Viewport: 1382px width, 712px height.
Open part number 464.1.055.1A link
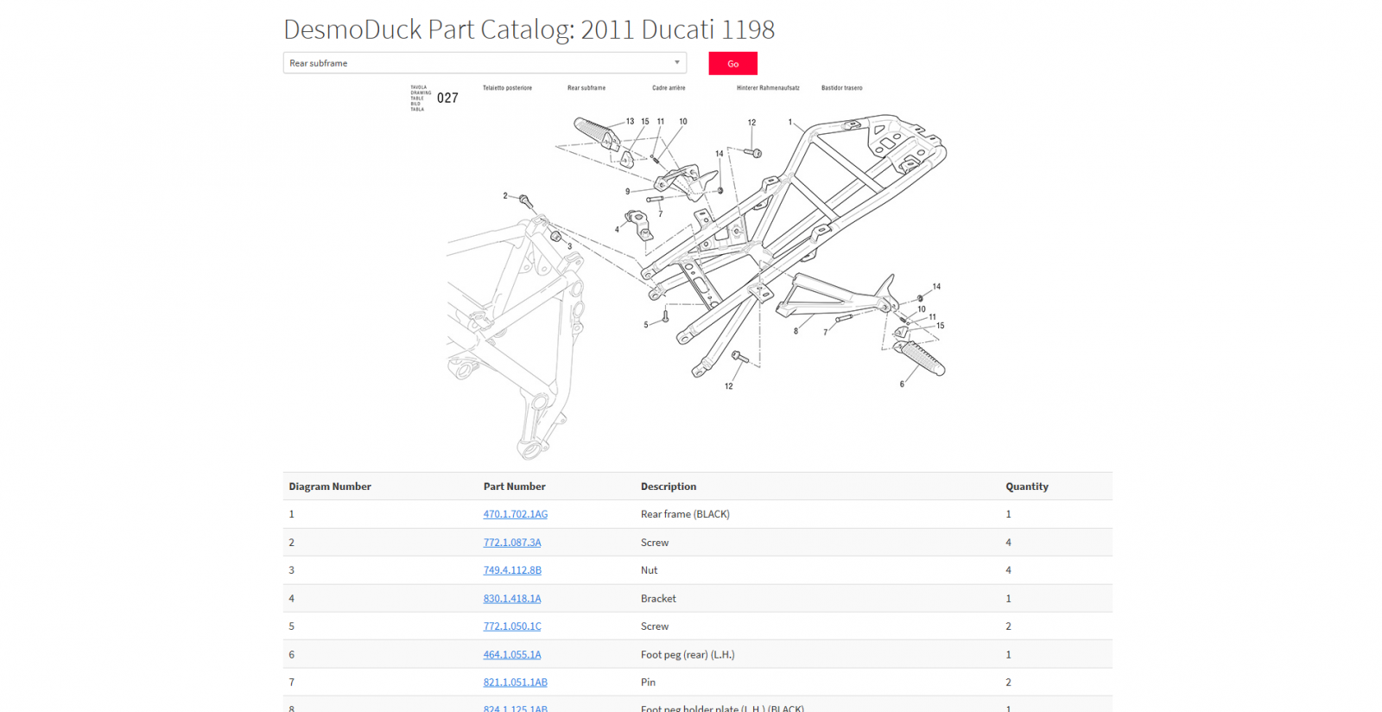(x=512, y=655)
